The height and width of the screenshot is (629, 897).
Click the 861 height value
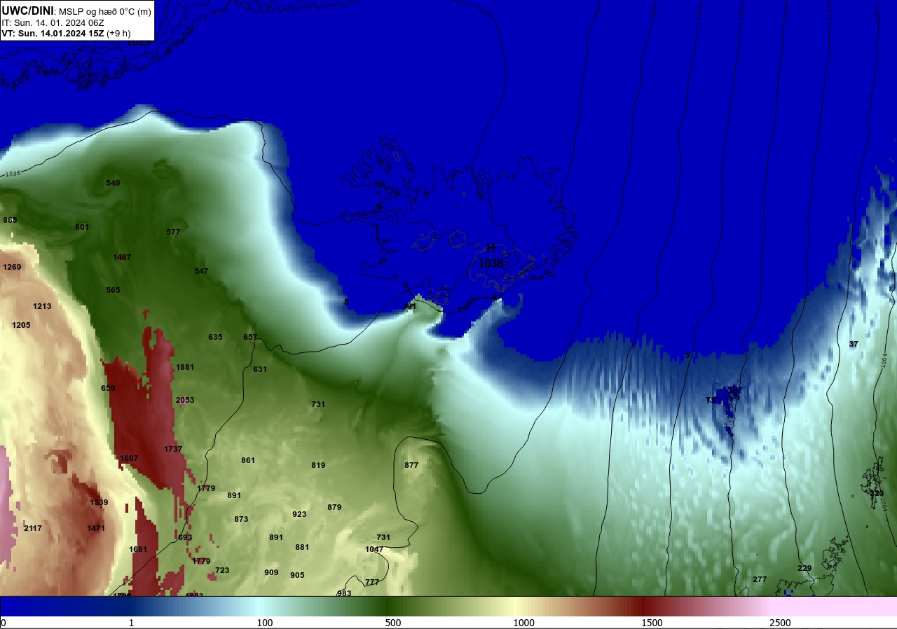(248, 460)
